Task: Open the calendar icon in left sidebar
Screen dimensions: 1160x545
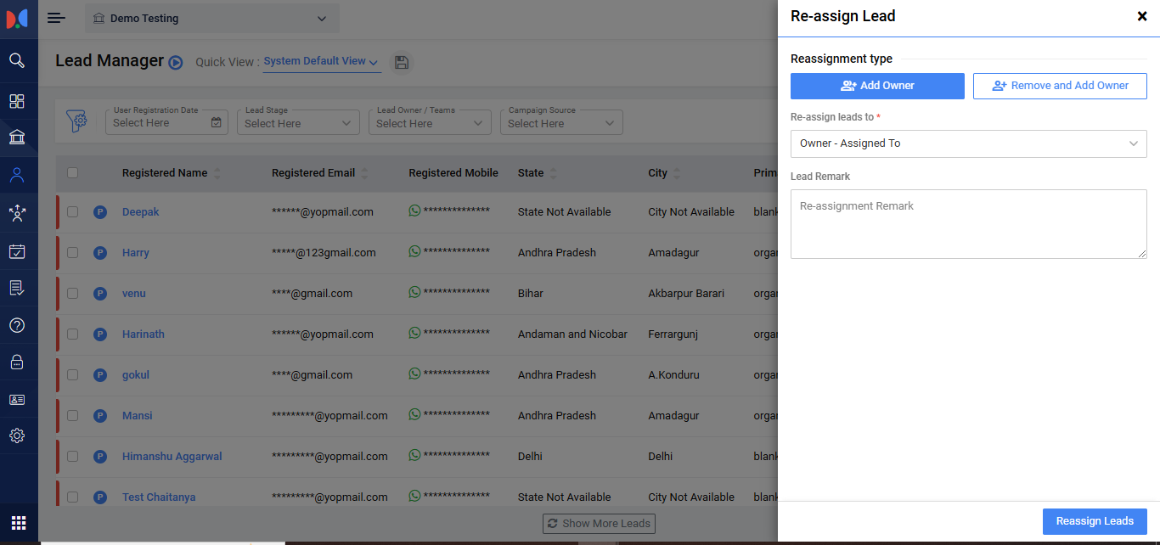Action: click(x=17, y=251)
